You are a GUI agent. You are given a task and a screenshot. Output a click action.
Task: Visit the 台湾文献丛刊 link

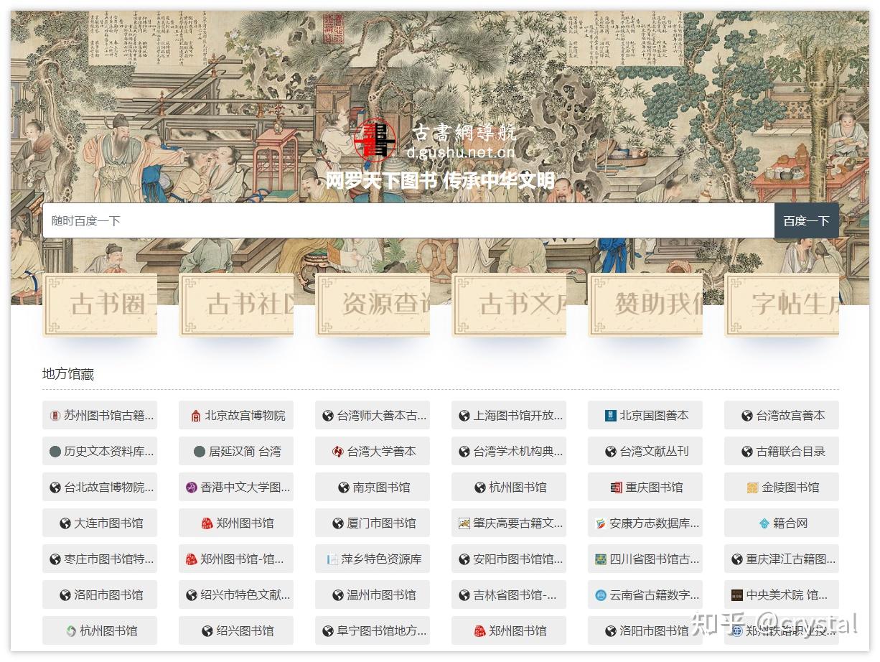point(645,452)
